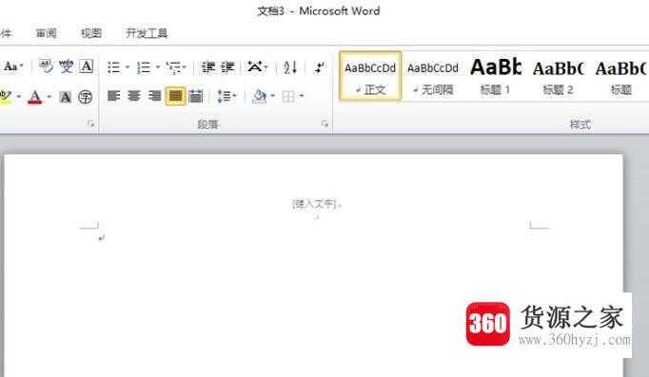This screenshot has width=649, height=377.
Task: Apply the yellow text highlight marker
Action: pos(6,97)
